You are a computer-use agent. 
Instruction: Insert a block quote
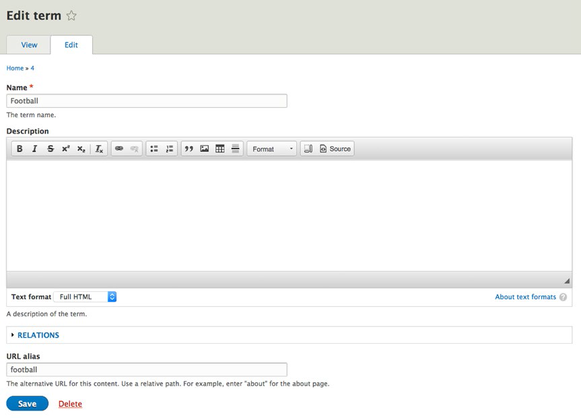coord(189,149)
